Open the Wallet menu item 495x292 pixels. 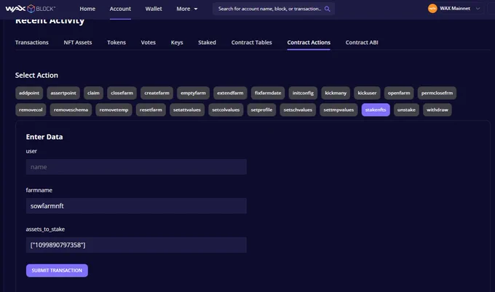(x=154, y=9)
